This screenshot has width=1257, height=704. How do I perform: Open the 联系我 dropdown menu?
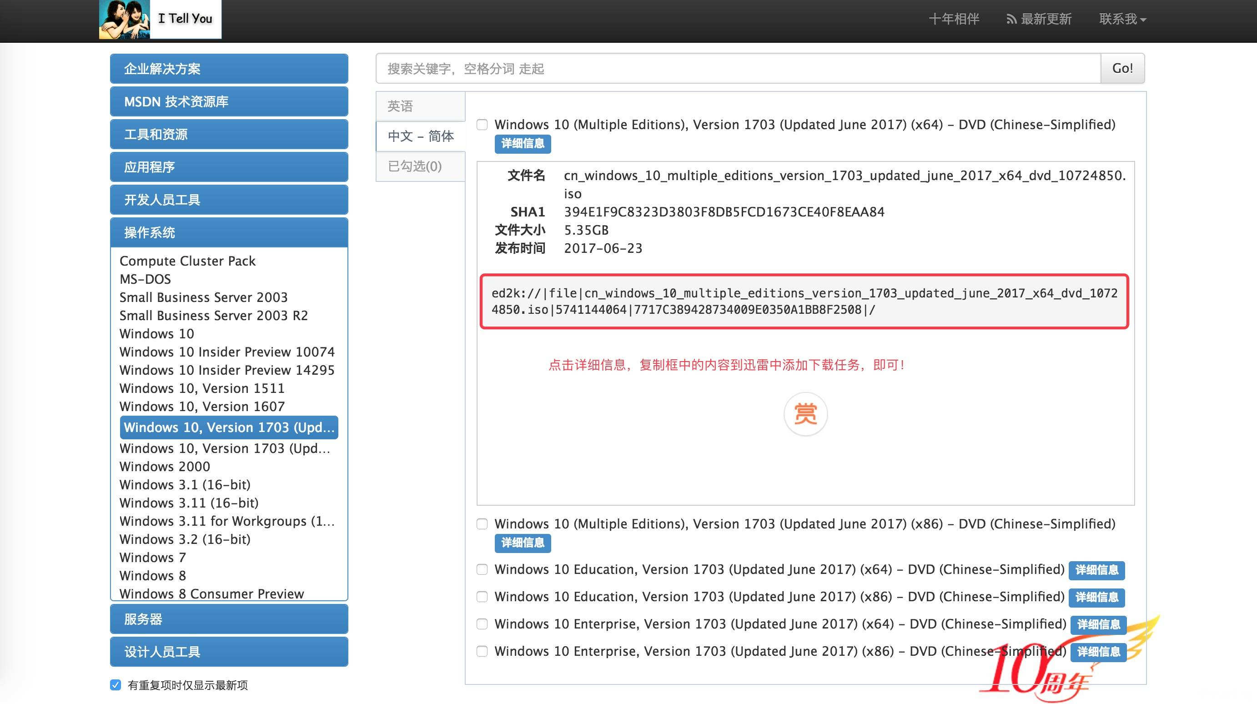pos(1122,19)
